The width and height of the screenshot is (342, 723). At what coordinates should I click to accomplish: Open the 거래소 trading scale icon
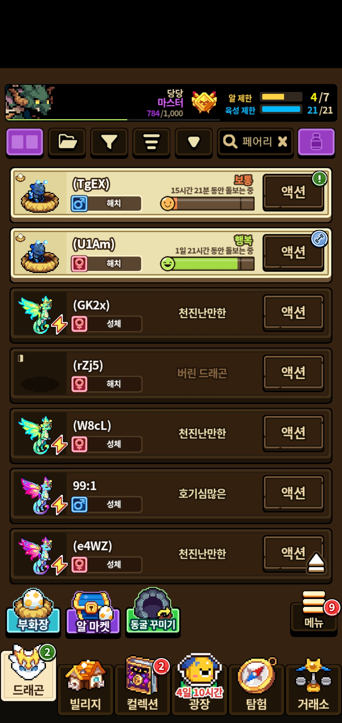[313, 687]
